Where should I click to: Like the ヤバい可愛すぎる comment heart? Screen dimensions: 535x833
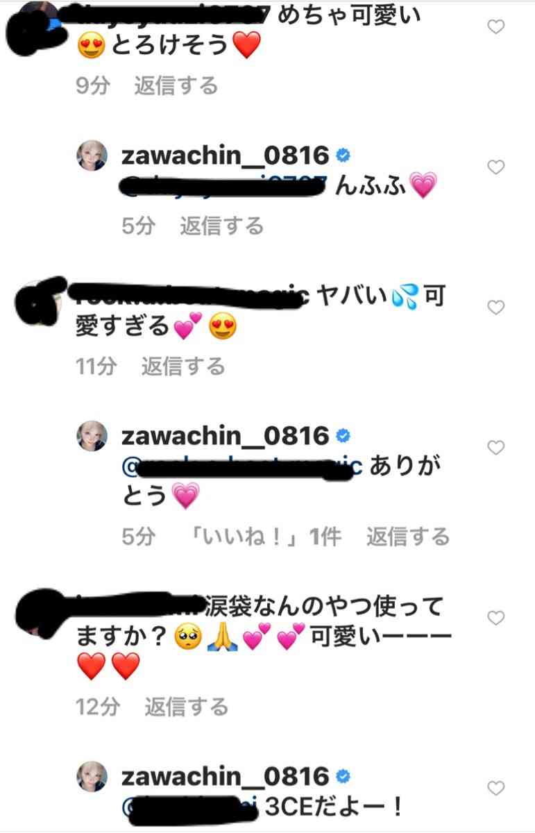[x=495, y=307]
